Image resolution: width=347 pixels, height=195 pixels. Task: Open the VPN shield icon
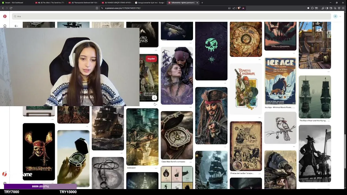[339, 8]
